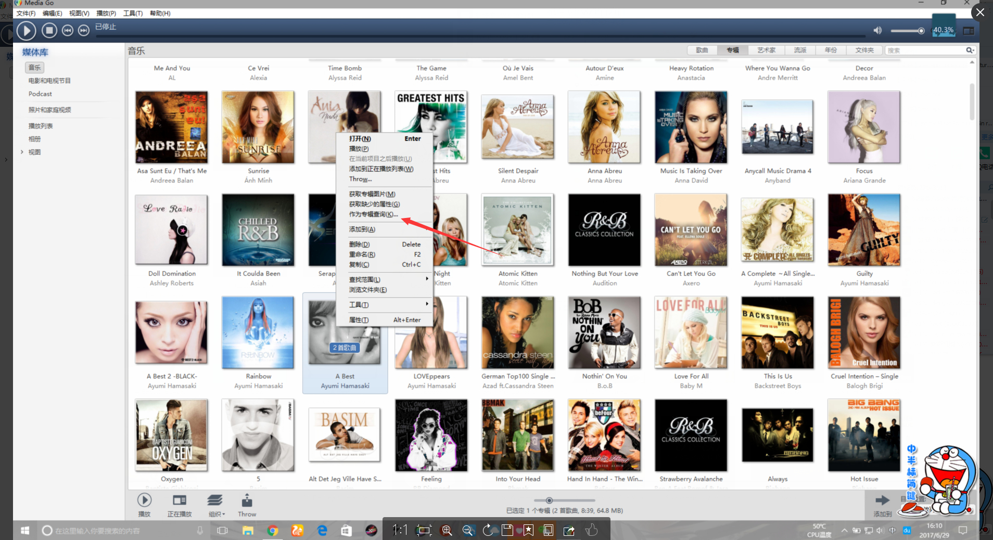Close the image viewer with the X
This screenshot has width=993, height=540.
point(980,12)
